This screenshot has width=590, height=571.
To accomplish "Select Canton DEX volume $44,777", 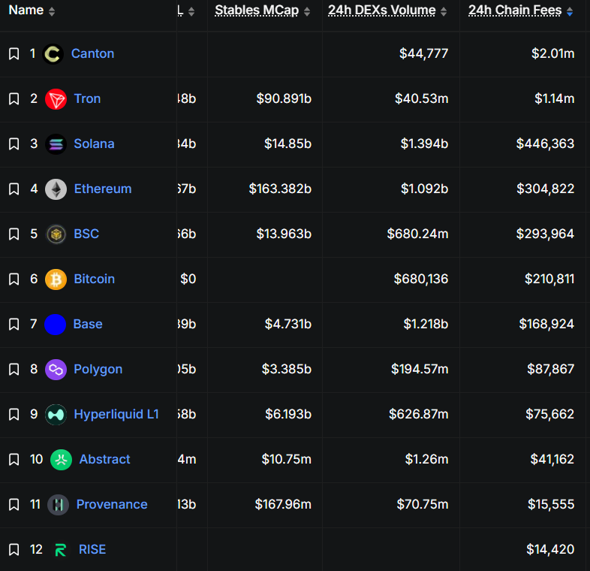I will click(423, 53).
